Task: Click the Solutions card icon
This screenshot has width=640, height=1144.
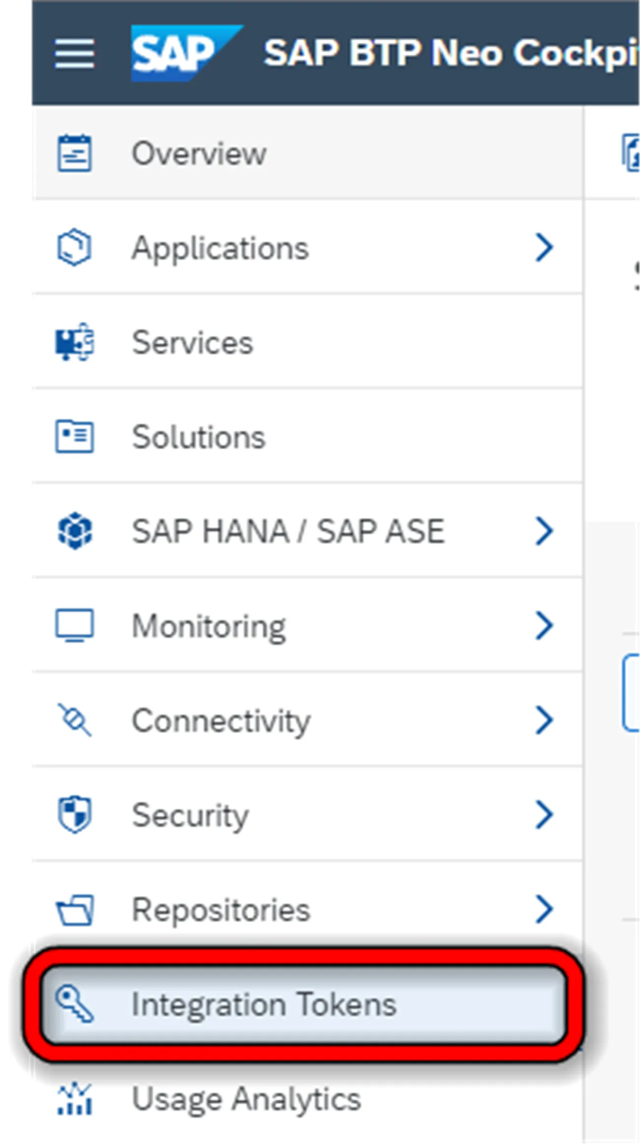Action: pyautogui.click(x=74, y=437)
